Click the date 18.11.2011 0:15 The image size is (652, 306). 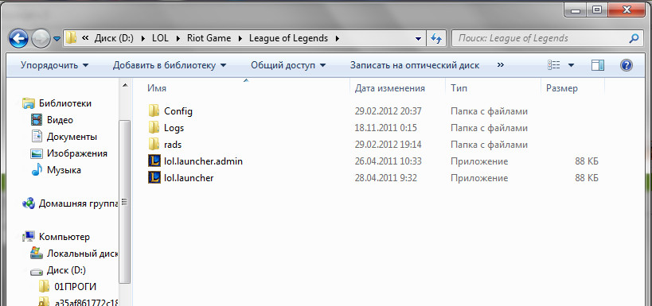pyautogui.click(x=386, y=128)
